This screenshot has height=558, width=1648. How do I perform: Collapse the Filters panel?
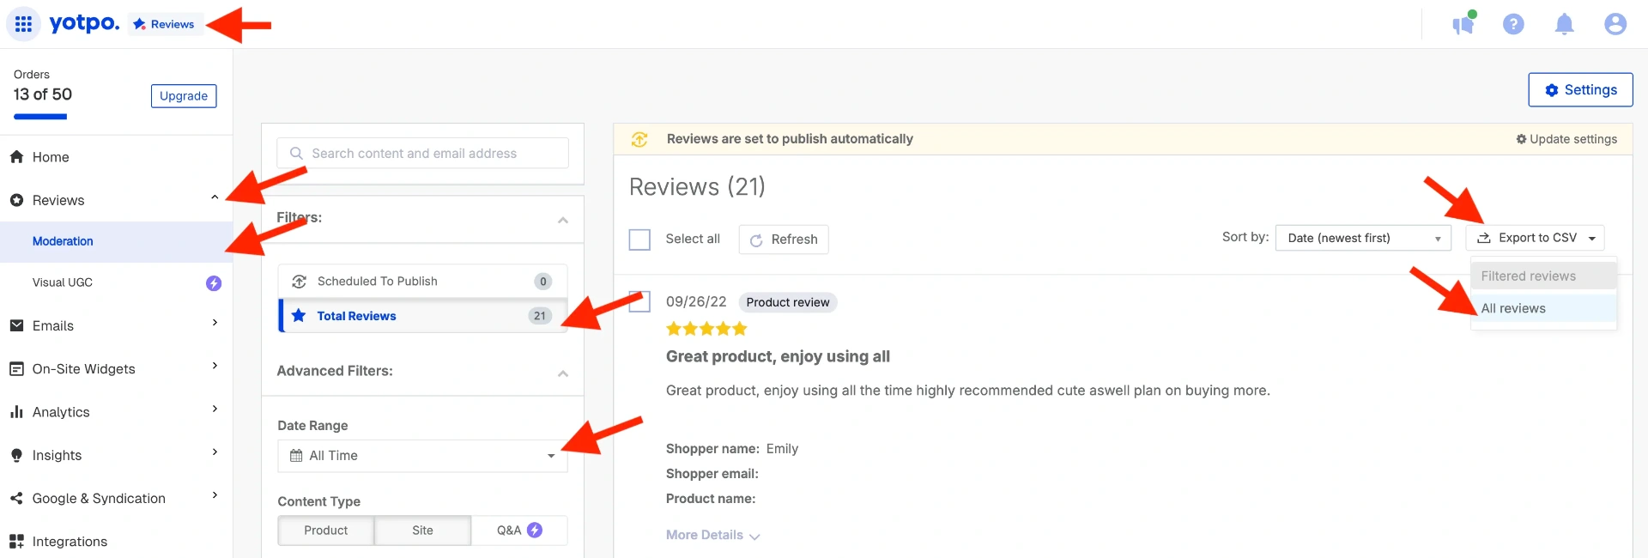pyautogui.click(x=563, y=221)
